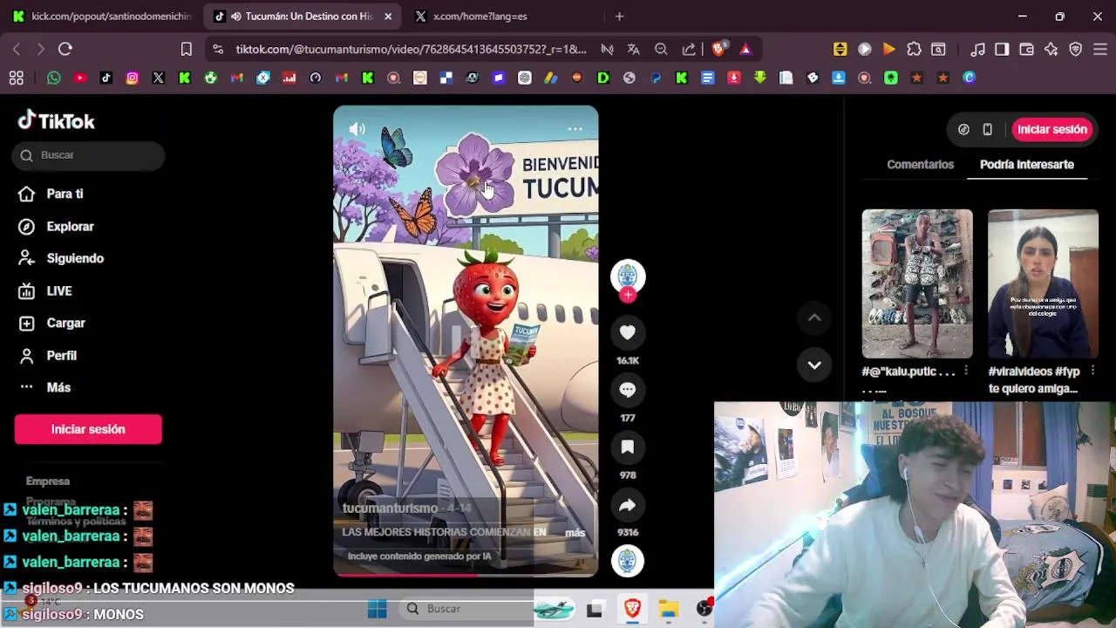The image size is (1116, 628).
Task: Click the round icon left of phone icon
Action: point(963,129)
